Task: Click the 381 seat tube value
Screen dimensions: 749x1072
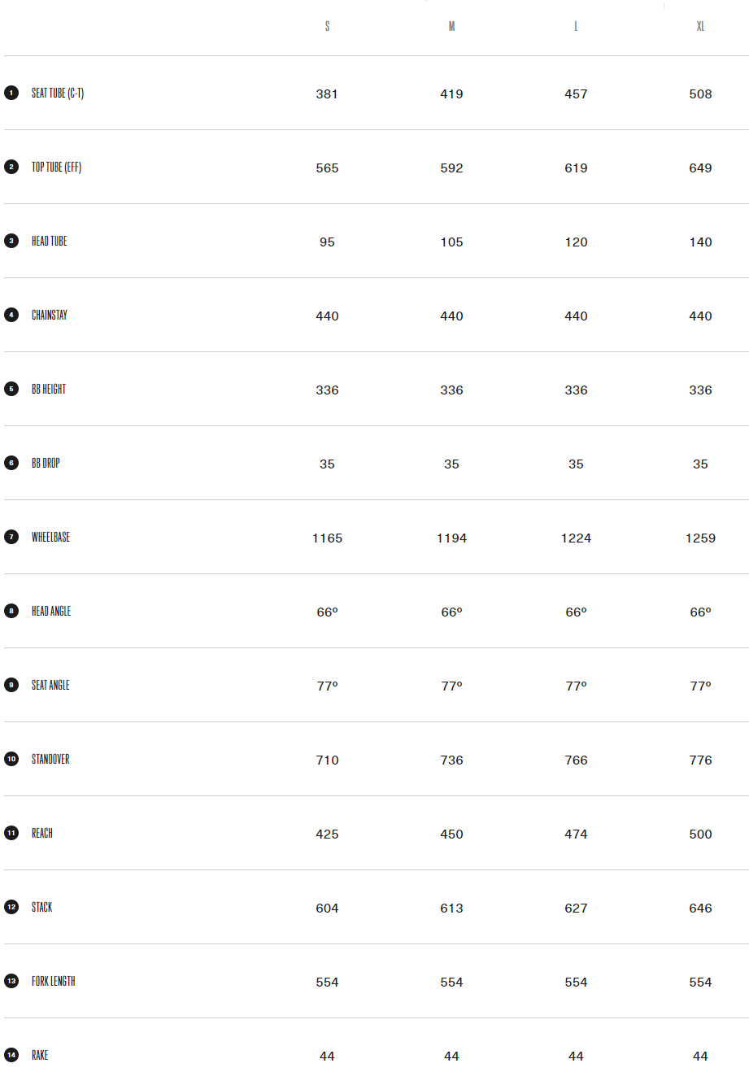Action: 327,94
